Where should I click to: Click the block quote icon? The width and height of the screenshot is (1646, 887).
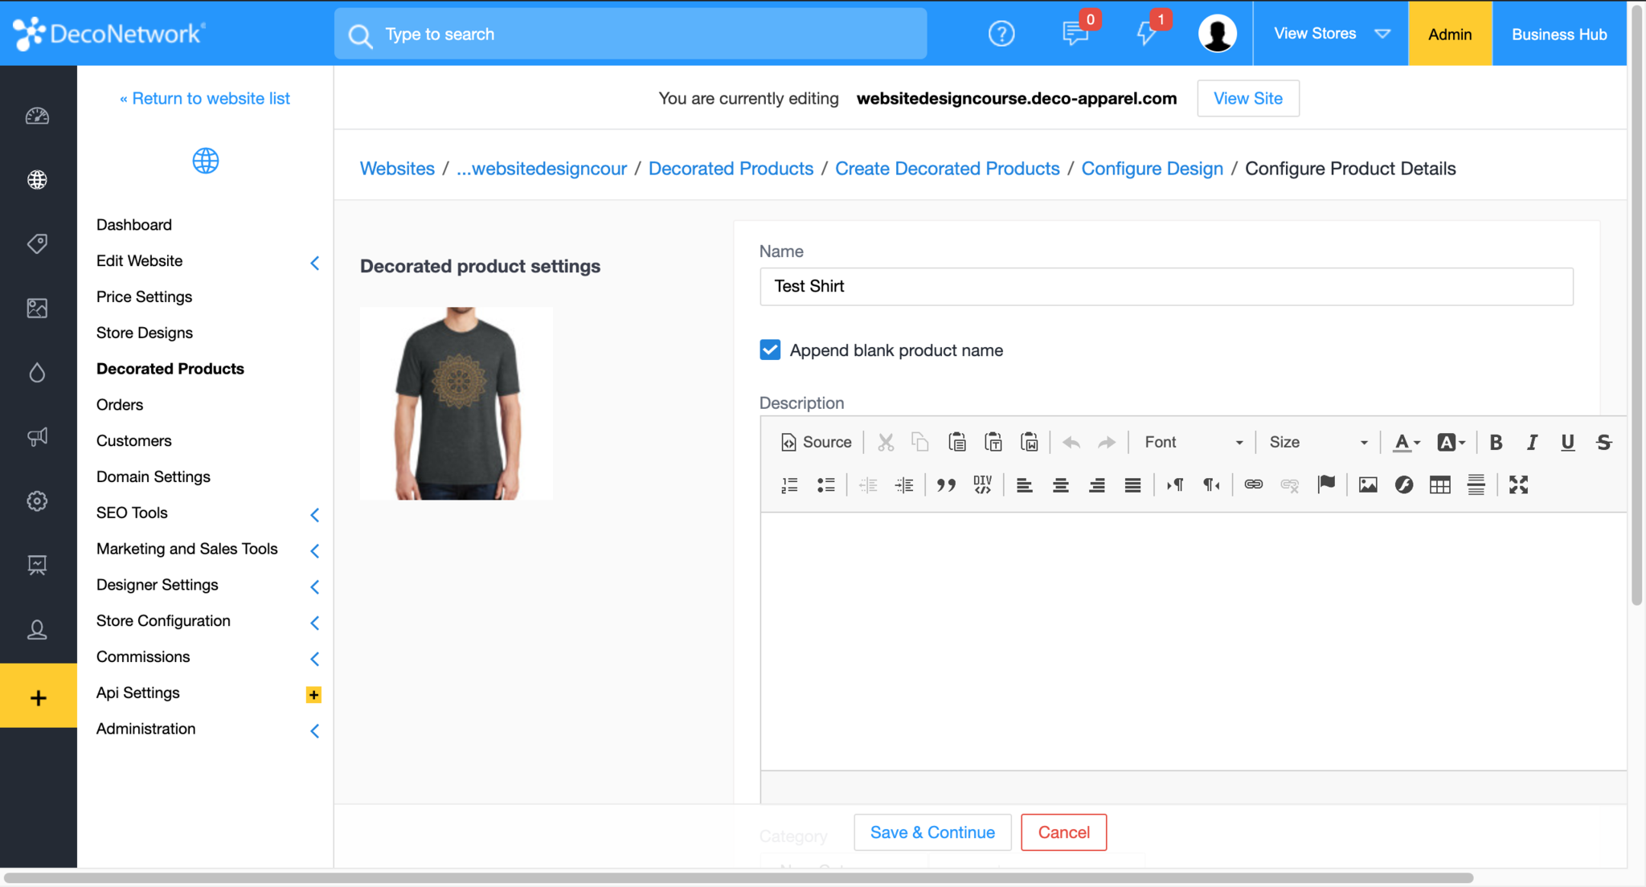(946, 484)
